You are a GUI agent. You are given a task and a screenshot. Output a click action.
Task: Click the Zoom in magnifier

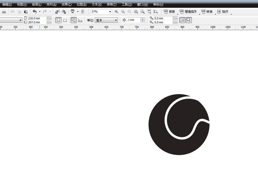[x=116, y=12]
